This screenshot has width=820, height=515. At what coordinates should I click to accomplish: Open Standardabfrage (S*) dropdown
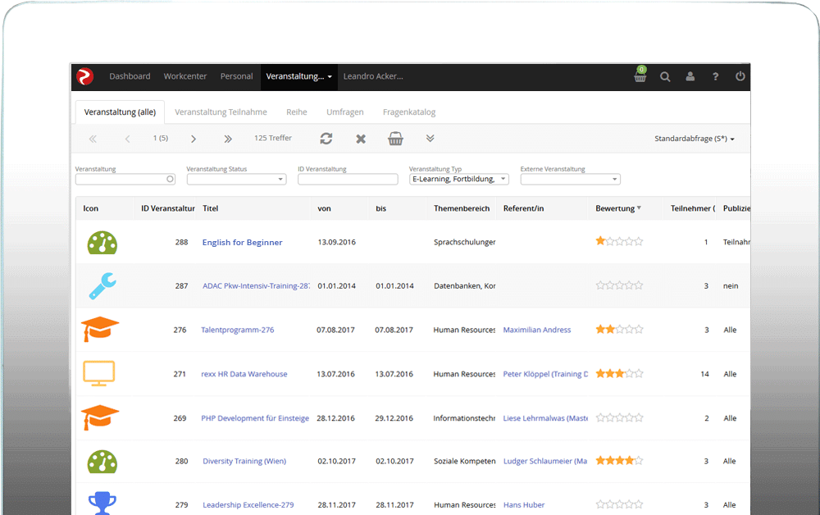[x=695, y=139]
